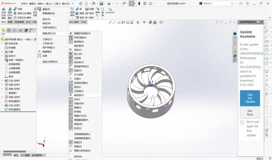This screenshot has width=272, height=160.
Task: Select the 放样凸台/基体 loft tool
Action: (22, 13)
